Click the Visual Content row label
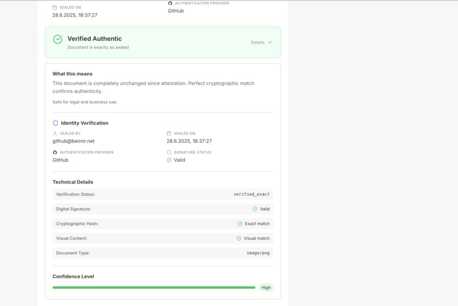Screen dimensions: 458x306 pyautogui.click(x=72, y=238)
